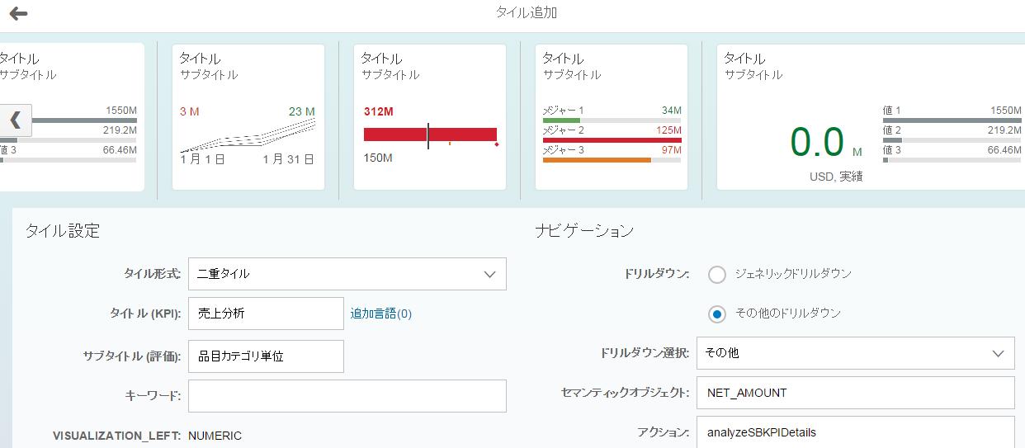The image size is (1025, 448).
Task: Select the measure comparison bar tile
Action: point(611,116)
